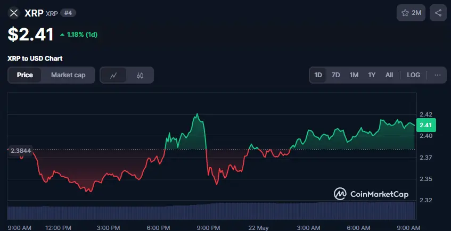The image size is (451, 231).
Task: Click the current price tag 2.41
Action: tap(426, 125)
